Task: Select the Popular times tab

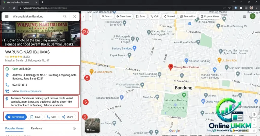Action: click(x=14, y=128)
